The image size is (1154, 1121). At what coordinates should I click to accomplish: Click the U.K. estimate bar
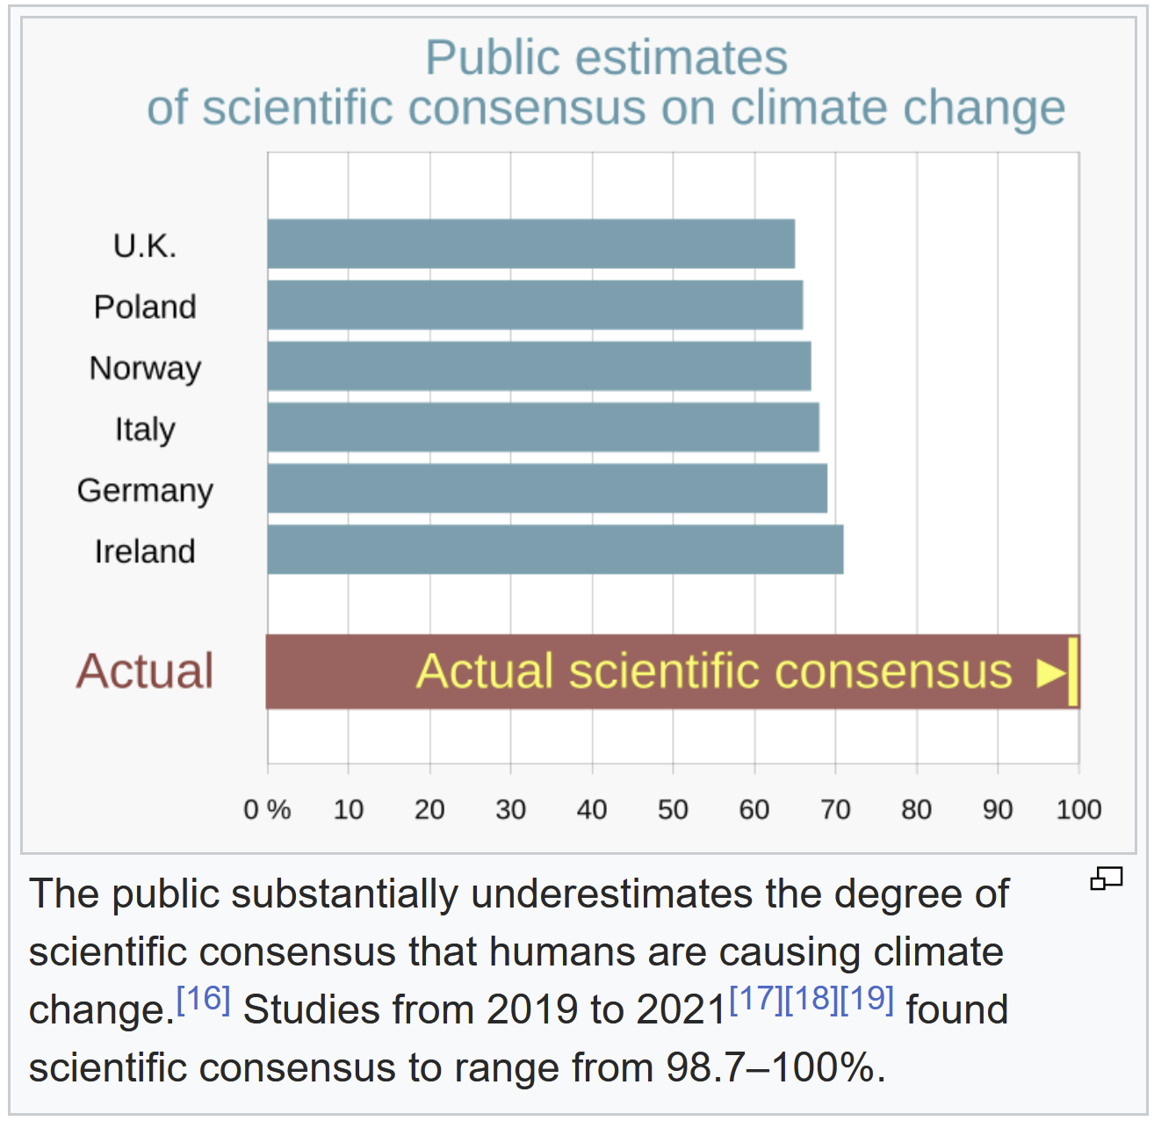tap(530, 244)
